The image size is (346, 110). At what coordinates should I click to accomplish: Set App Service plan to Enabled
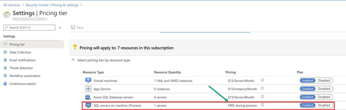307,89
